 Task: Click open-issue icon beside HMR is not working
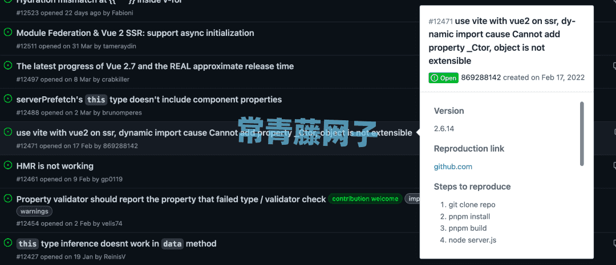pos(7,165)
